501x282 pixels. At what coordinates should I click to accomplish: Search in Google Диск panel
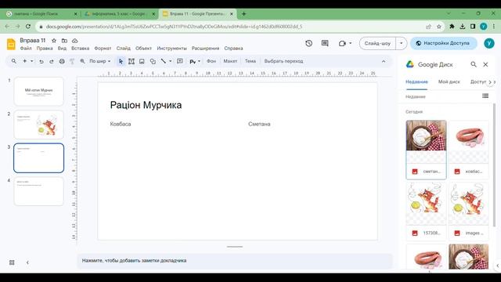coord(474,64)
